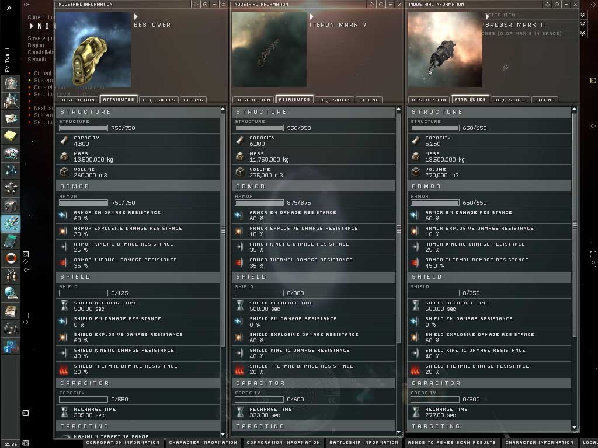Screen dimensions: 598x448
Task: Open the globe browser icon in sidebar
Action: point(11,293)
